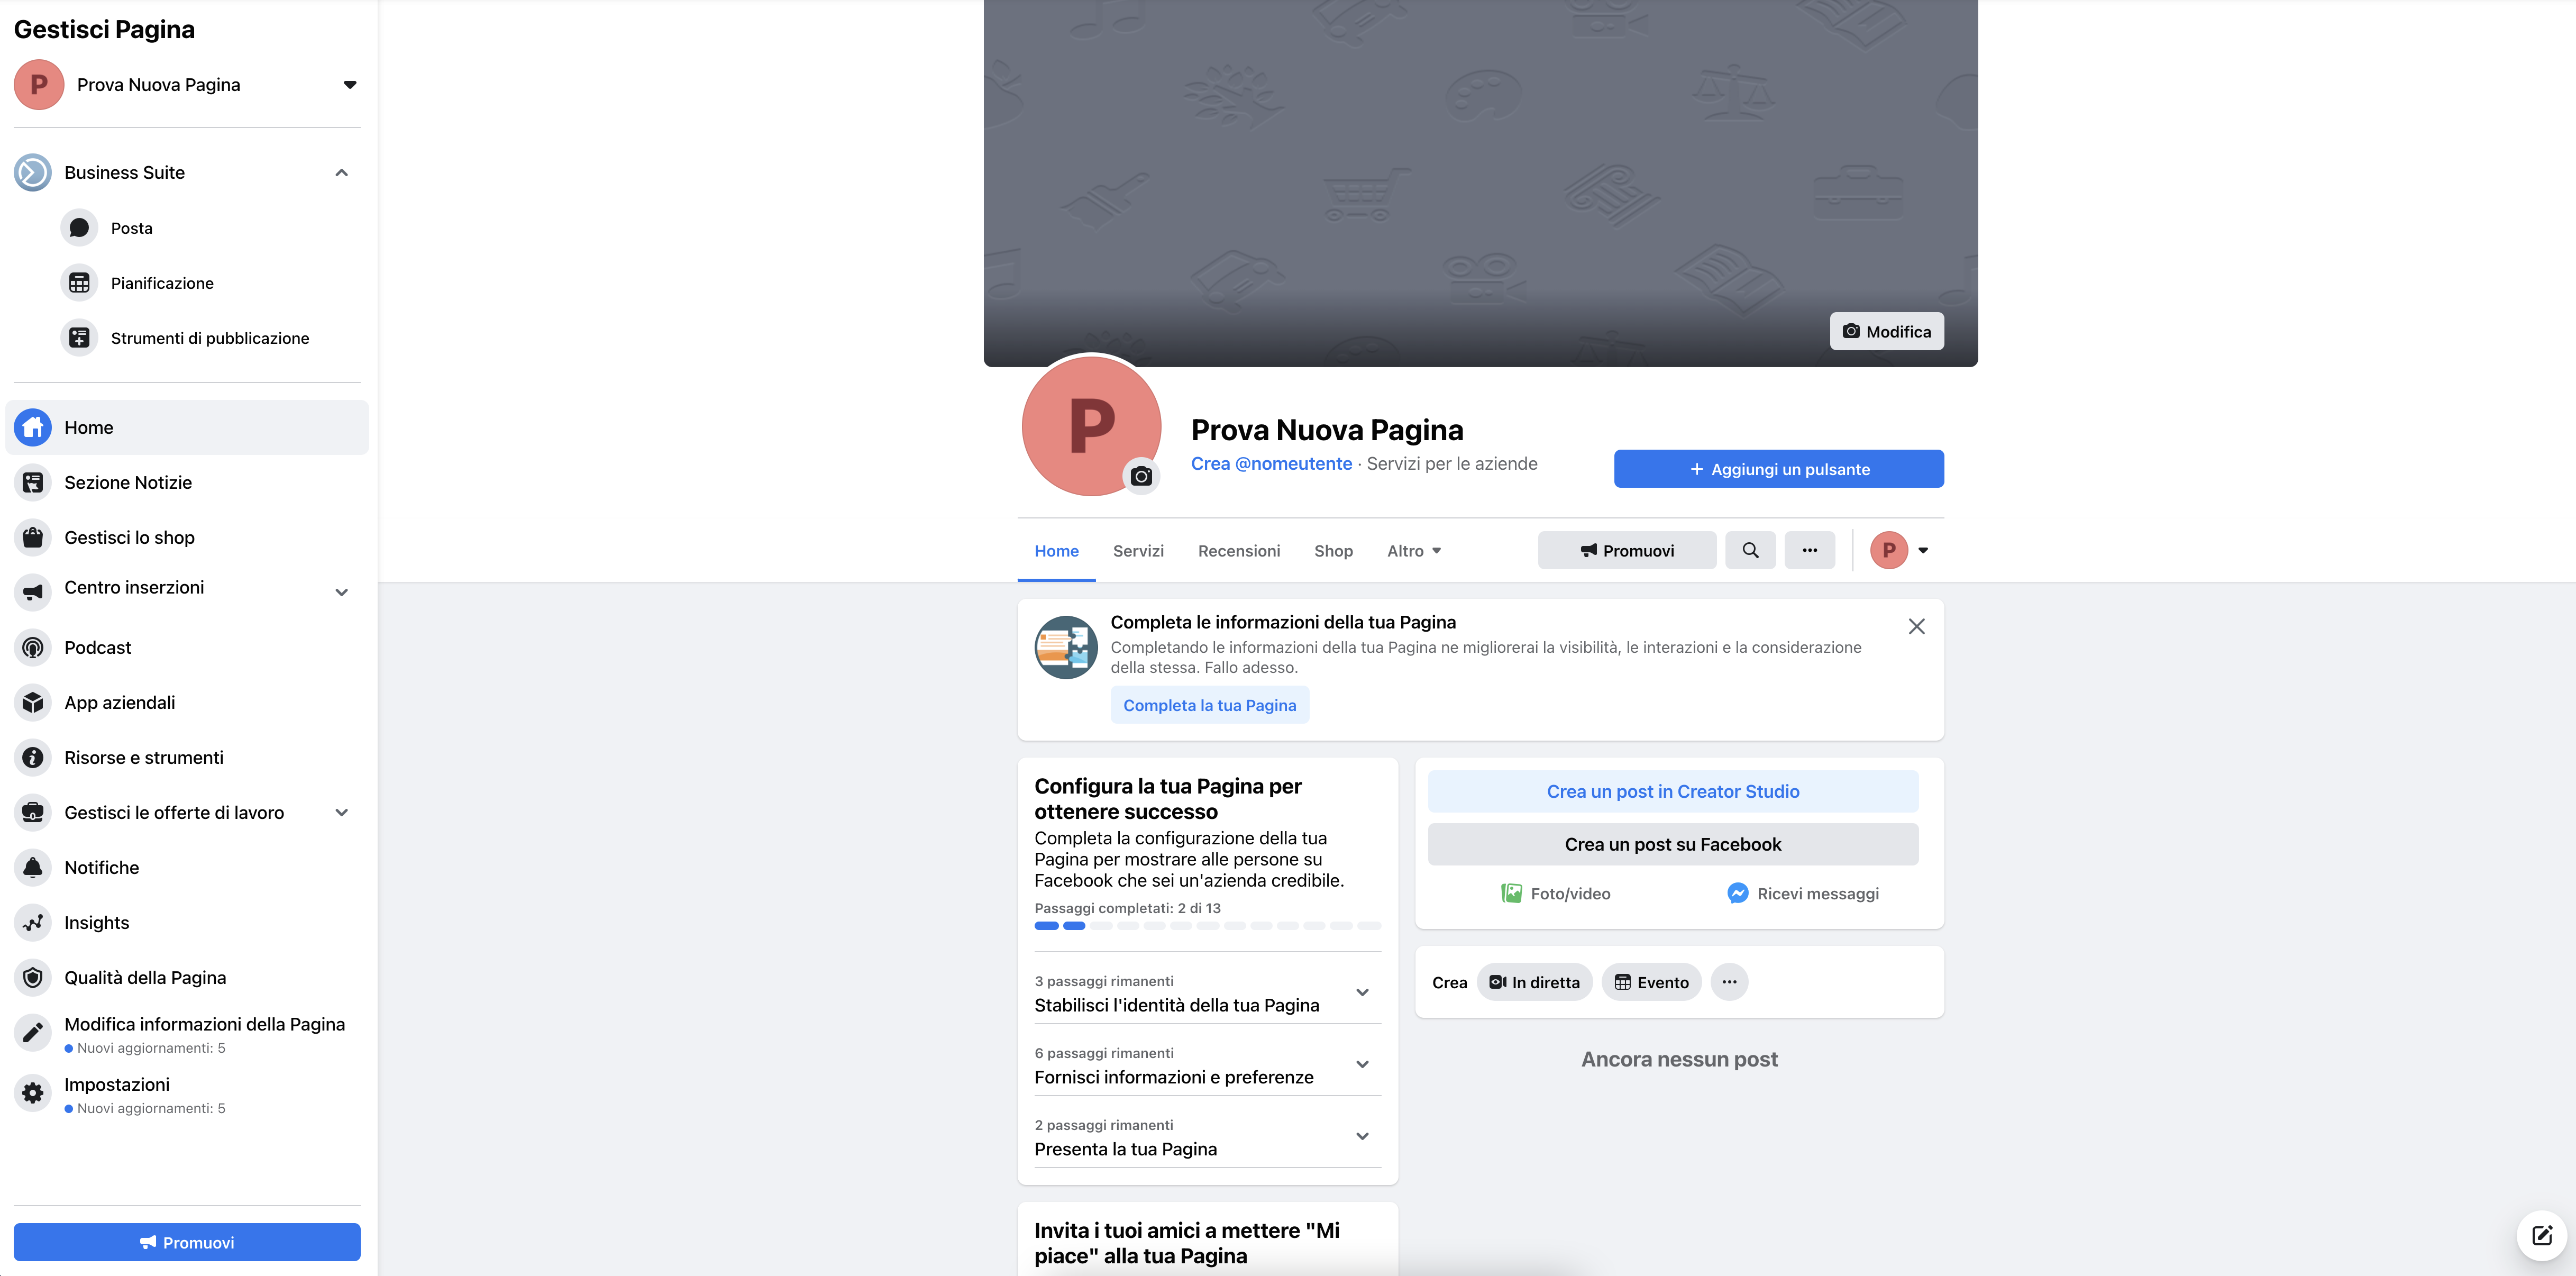Viewport: 2576px width, 1276px height.
Task: Open Impostazioni gear in sidebar
Action: 33,1093
